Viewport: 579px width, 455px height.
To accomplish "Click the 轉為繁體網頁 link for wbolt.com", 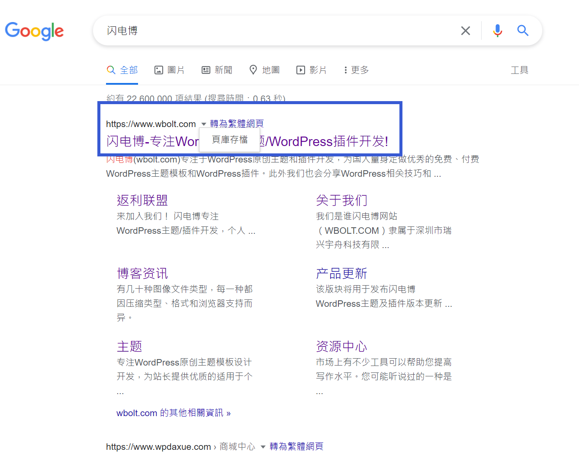I will point(236,124).
